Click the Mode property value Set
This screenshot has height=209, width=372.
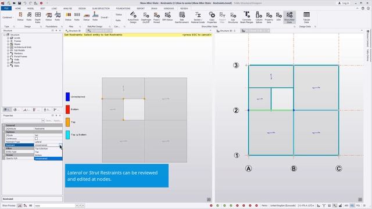[x=48, y=135]
